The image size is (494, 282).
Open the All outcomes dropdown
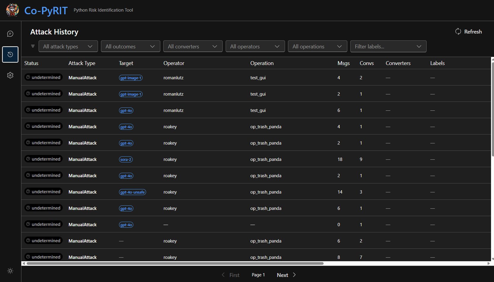pyautogui.click(x=131, y=46)
